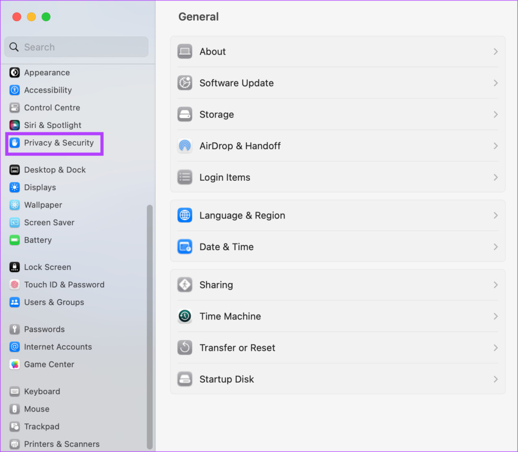Click the Wallpaper flower icon

pos(15,204)
